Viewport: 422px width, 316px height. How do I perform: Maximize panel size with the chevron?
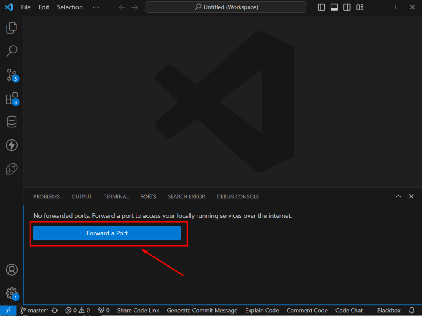[399, 196]
